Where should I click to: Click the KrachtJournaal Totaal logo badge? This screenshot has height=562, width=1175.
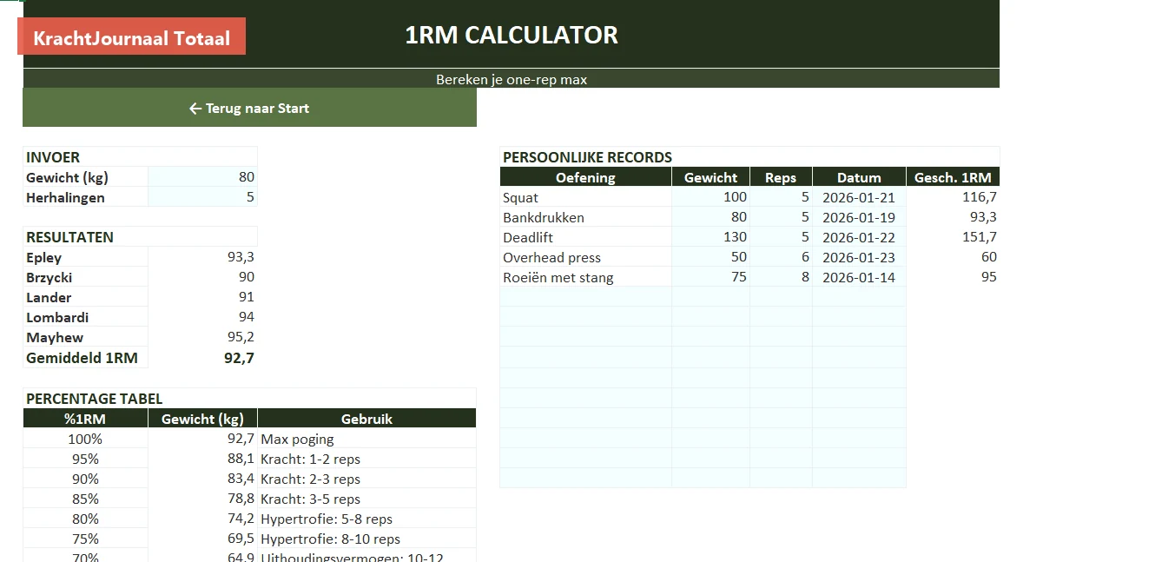click(131, 36)
